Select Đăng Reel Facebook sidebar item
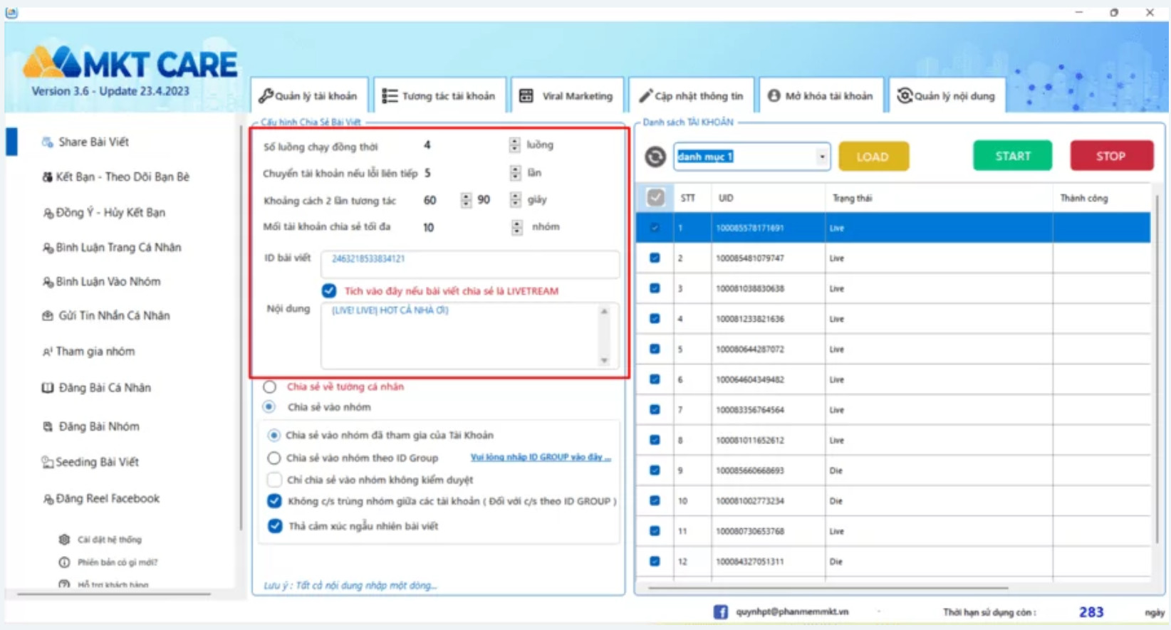This screenshot has height=630, width=1171. pos(107,499)
